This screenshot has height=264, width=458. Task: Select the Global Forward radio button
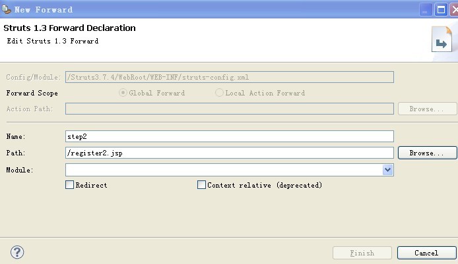click(x=123, y=93)
